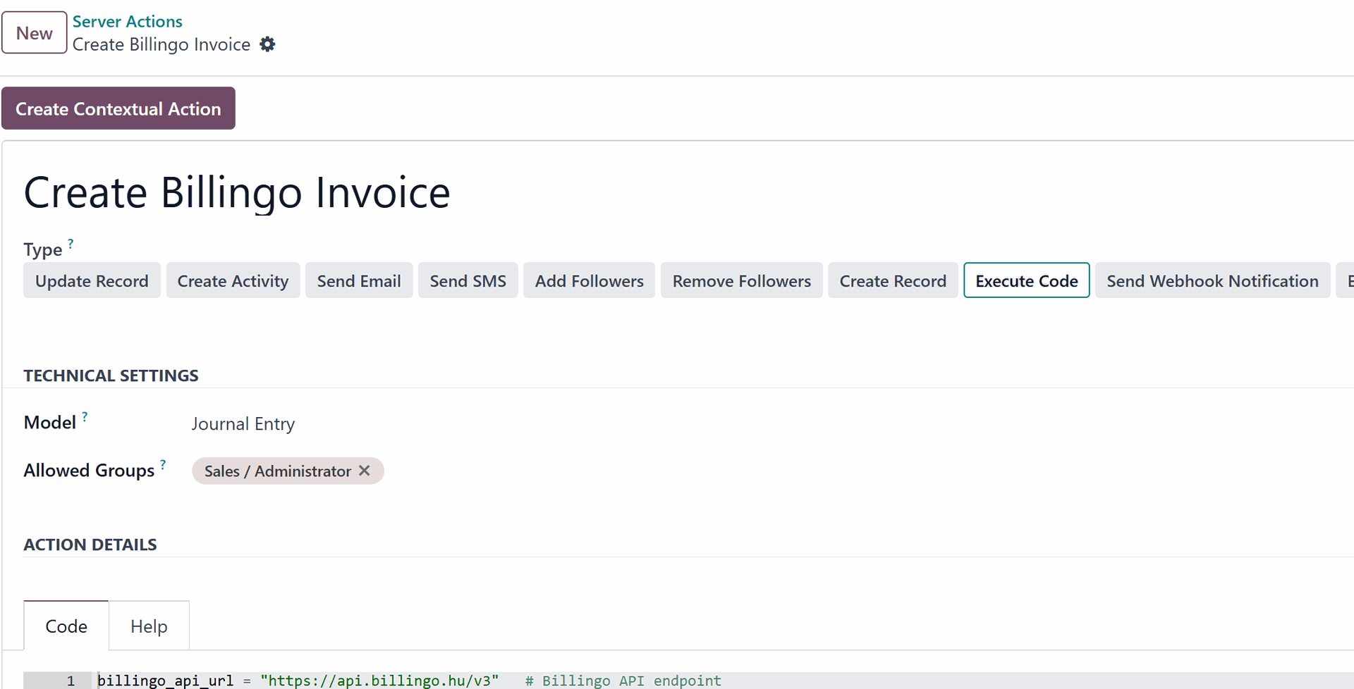Show help tooltip for Model field
The height and width of the screenshot is (689, 1354).
[85, 416]
